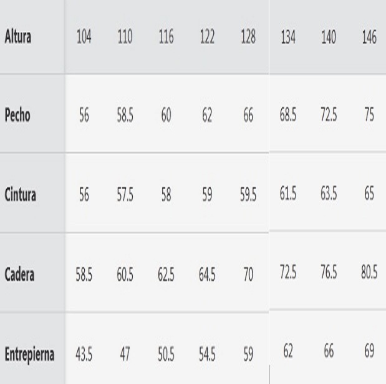The image size is (386, 384).
Task: Select Cadera value 70 for height 128
Action: (x=248, y=273)
